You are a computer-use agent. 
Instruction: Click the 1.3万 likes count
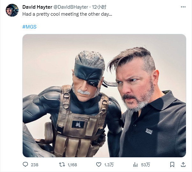tap(108, 165)
